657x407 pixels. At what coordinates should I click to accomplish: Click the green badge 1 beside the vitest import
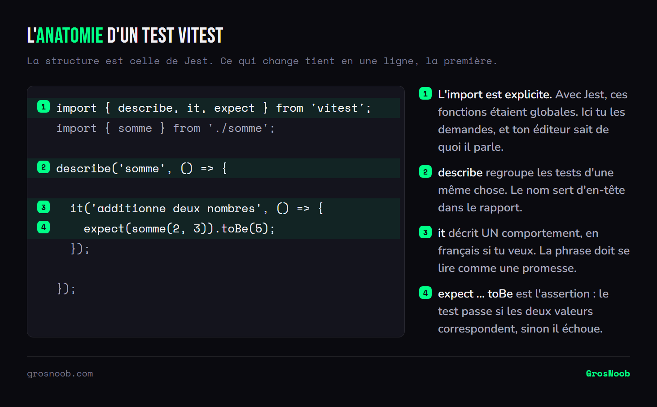[44, 106]
